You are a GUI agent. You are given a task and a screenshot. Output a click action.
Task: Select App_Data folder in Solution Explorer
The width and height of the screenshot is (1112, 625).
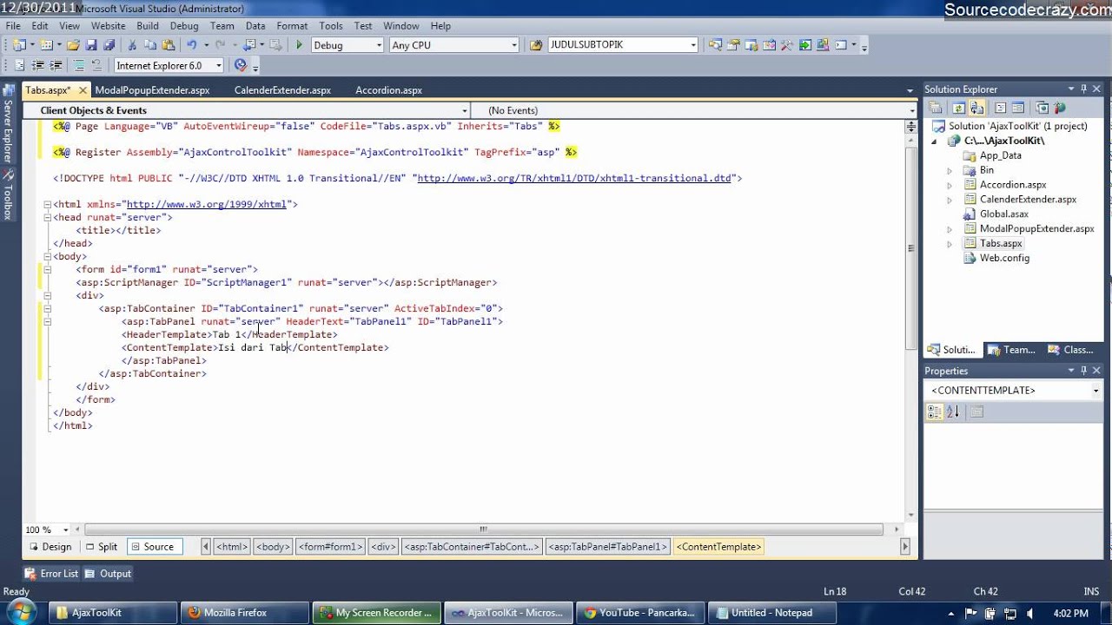coord(1000,155)
